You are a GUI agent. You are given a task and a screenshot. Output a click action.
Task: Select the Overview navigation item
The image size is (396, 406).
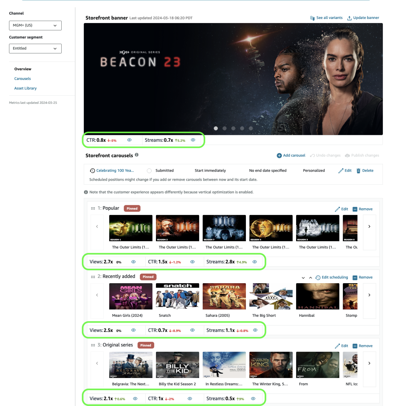tap(23, 69)
